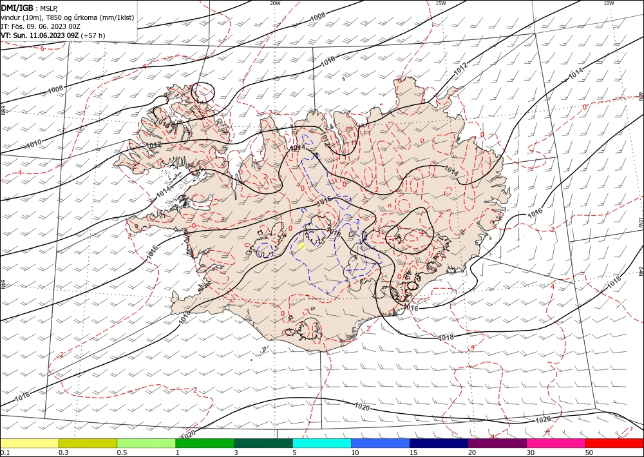This screenshot has width=644, height=457.
Task: Click the '30' legend value
Action: (531, 452)
